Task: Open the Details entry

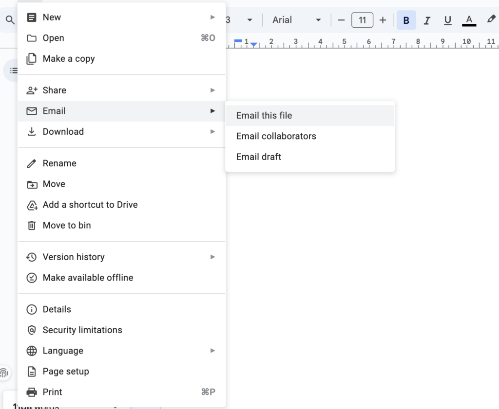Action: click(x=121, y=309)
